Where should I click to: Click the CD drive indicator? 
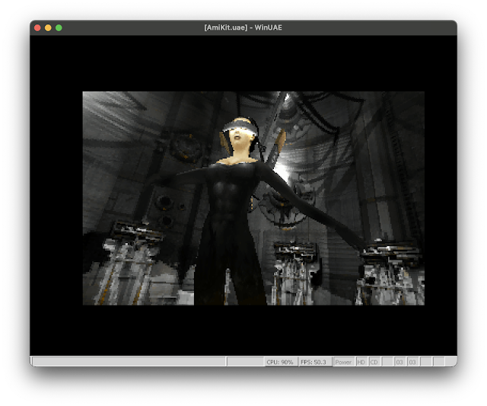(x=374, y=362)
